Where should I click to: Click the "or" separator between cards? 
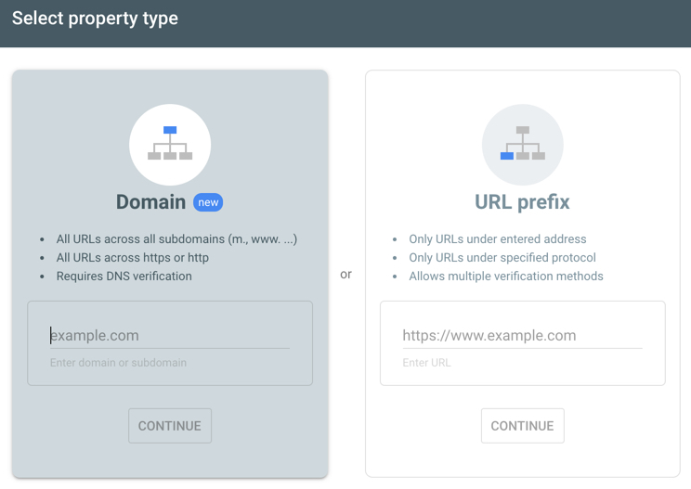(345, 275)
